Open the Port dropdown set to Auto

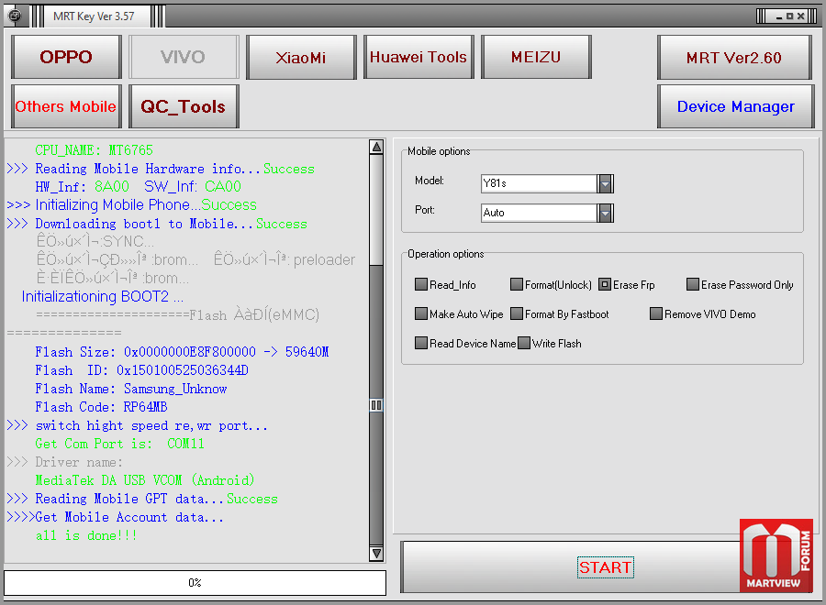pyautogui.click(x=605, y=213)
